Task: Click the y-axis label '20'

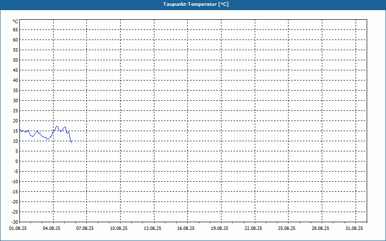Action: 15,121
